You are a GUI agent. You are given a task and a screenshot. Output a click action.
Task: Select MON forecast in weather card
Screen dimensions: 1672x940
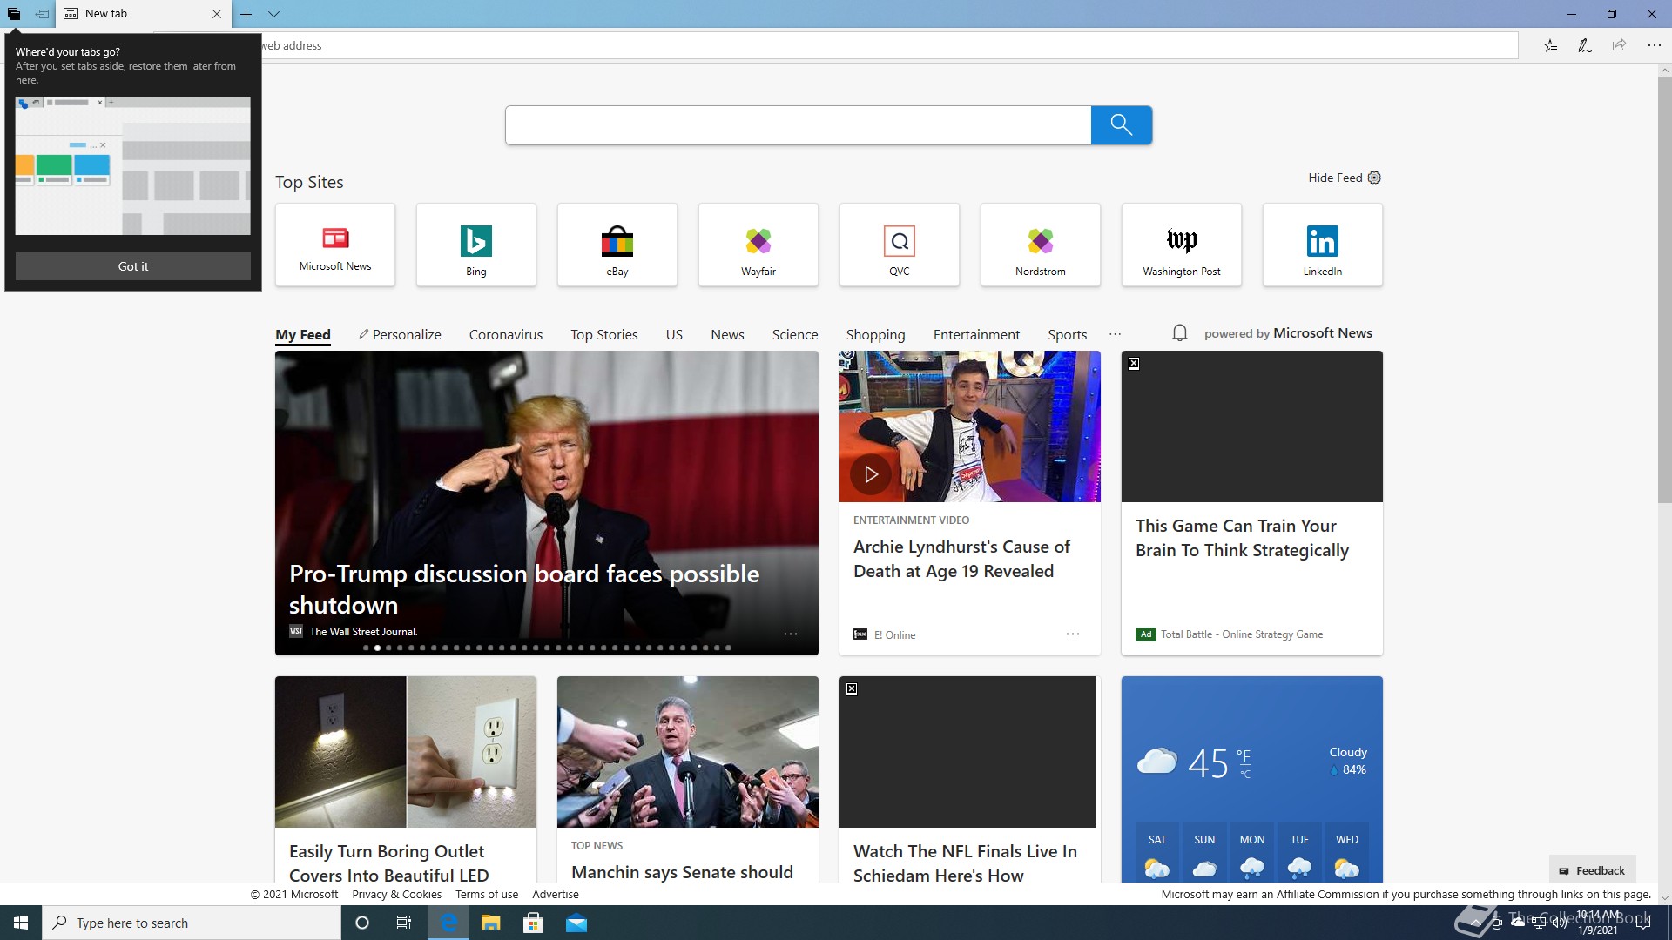point(1252,852)
